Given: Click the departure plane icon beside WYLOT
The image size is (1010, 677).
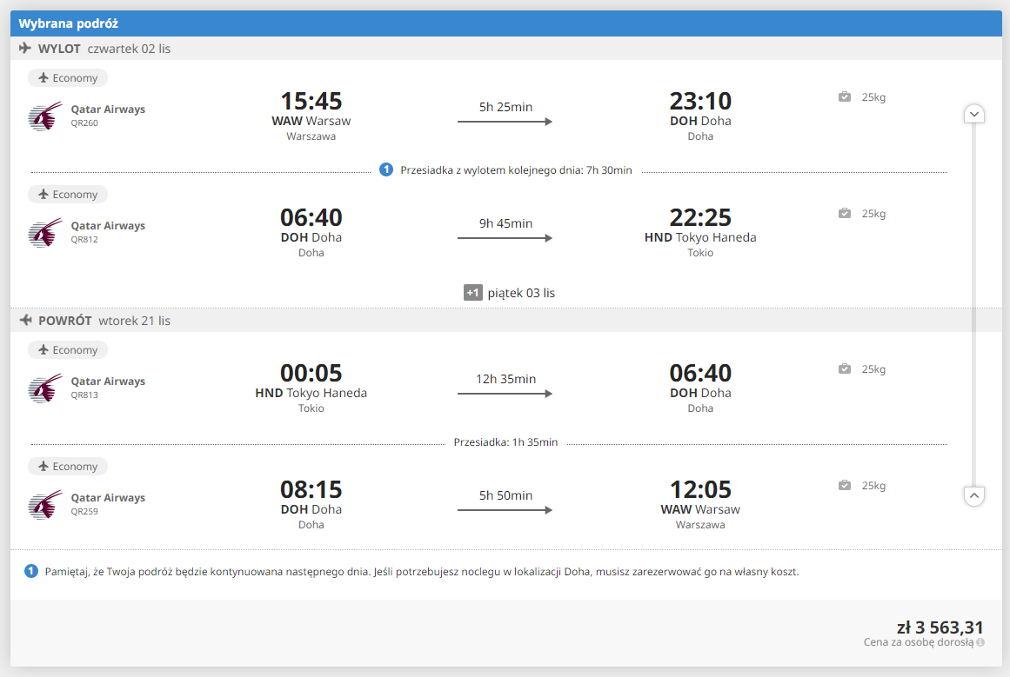Looking at the screenshot, I should click(x=25, y=48).
